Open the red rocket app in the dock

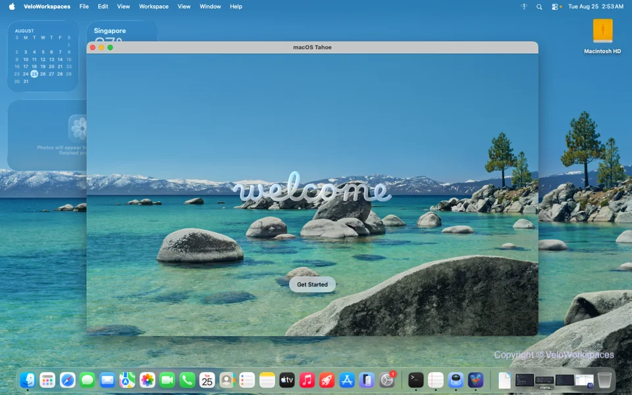(x=327, y=380)
